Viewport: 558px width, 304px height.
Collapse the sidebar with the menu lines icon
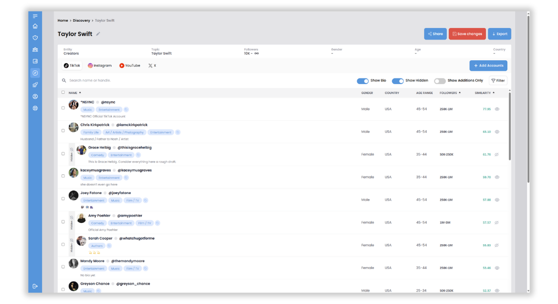click(x=35, y=16)
